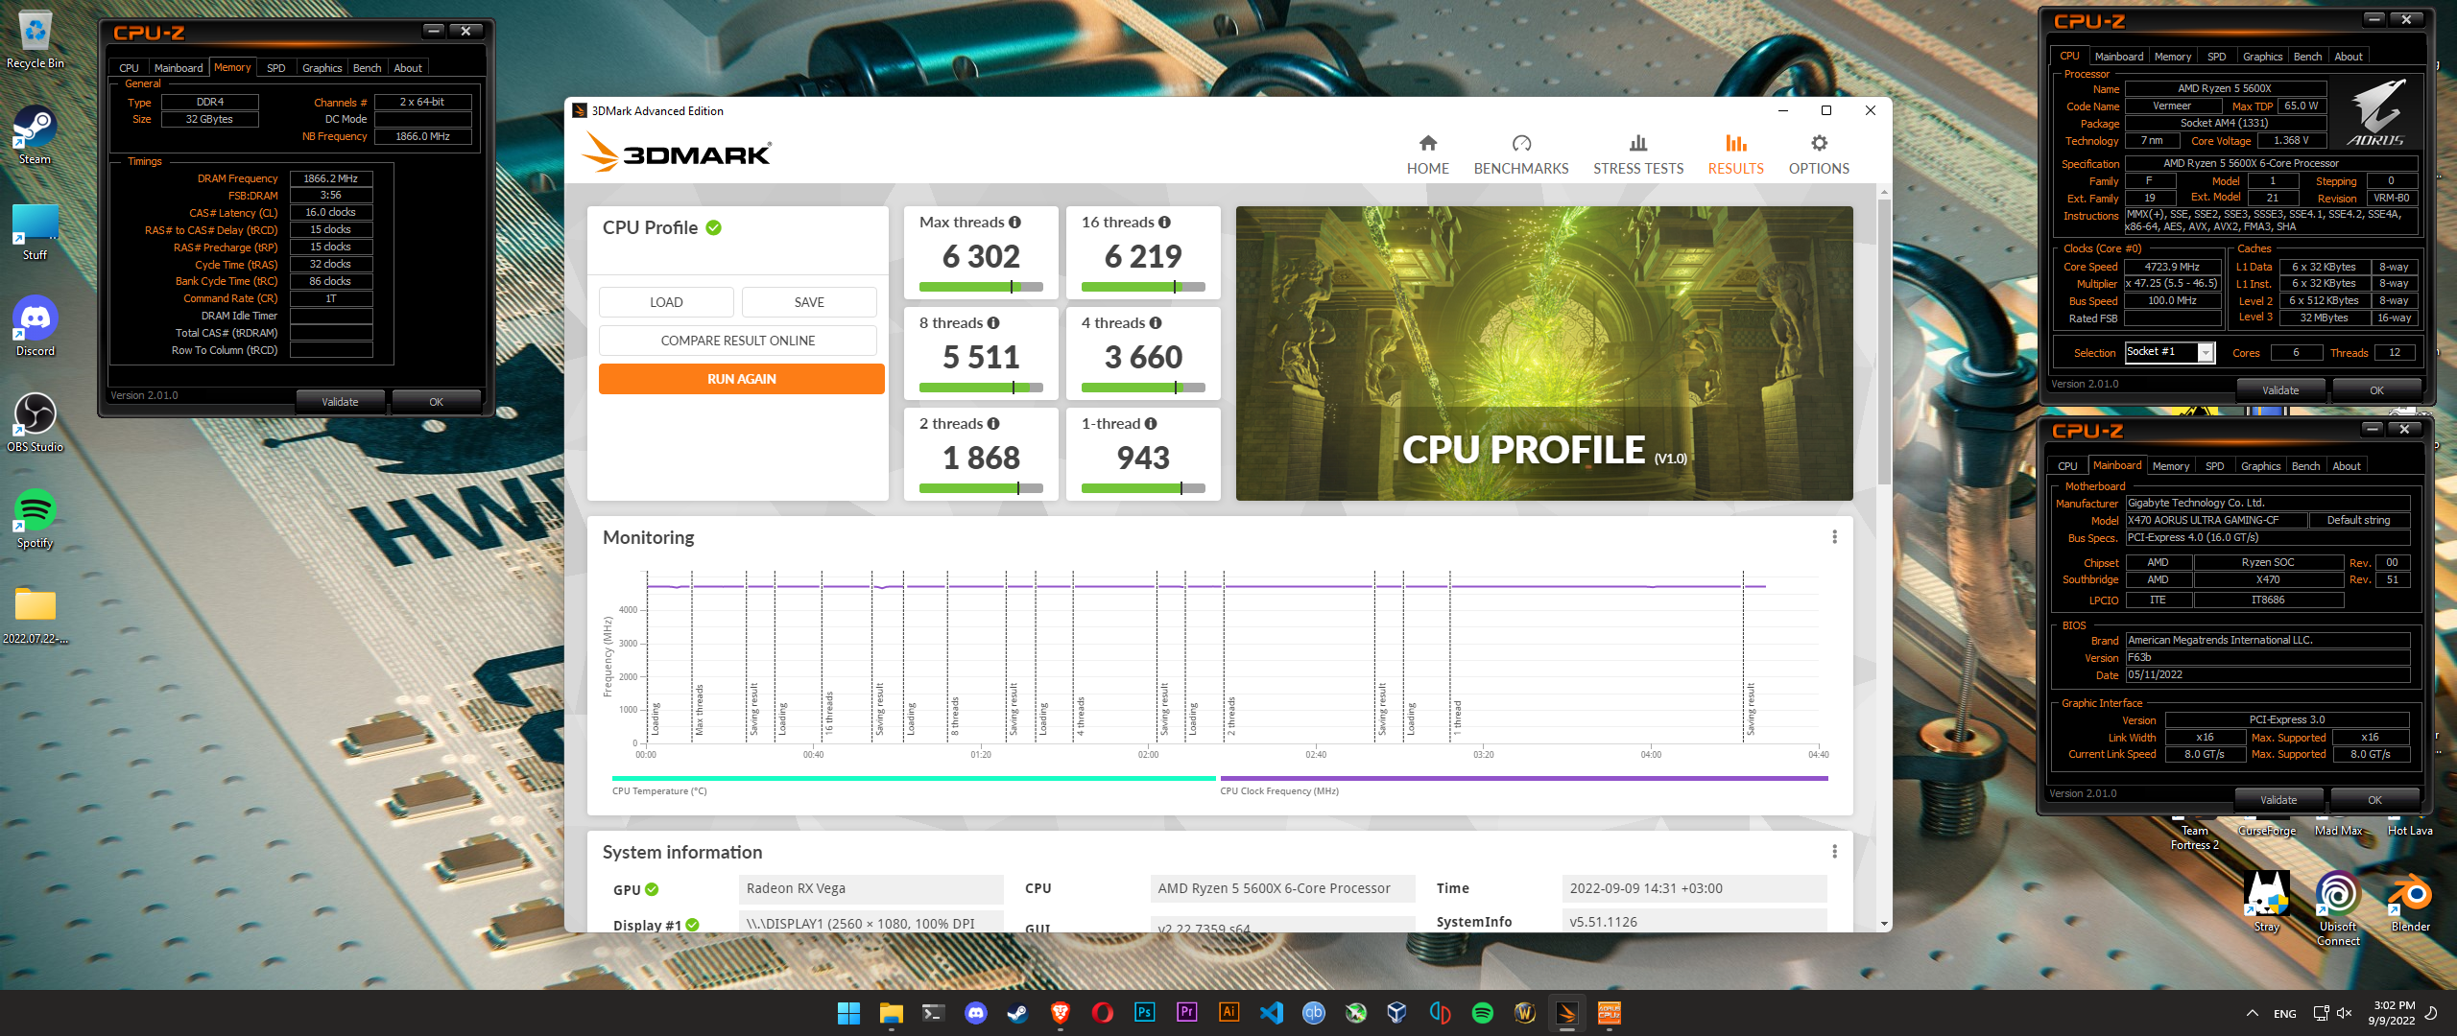Click ENG language indicator in tray
The width and height of the screenshot is (2457, 1036).
[2285, 1014]
